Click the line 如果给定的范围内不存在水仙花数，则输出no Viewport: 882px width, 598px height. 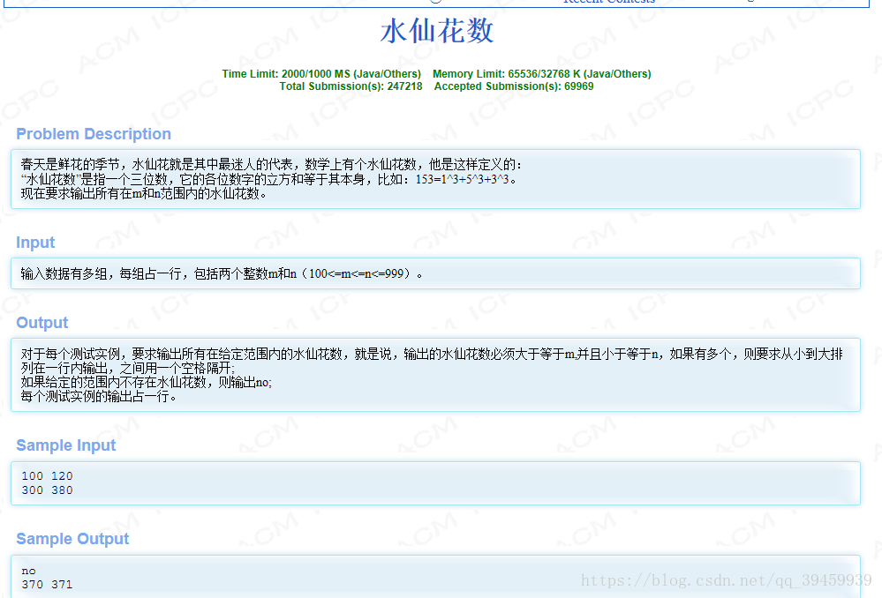click(x=147, y=382)
